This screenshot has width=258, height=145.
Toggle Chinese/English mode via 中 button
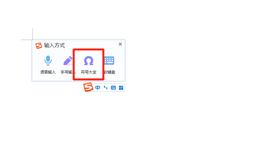click(x=98, y=88)
